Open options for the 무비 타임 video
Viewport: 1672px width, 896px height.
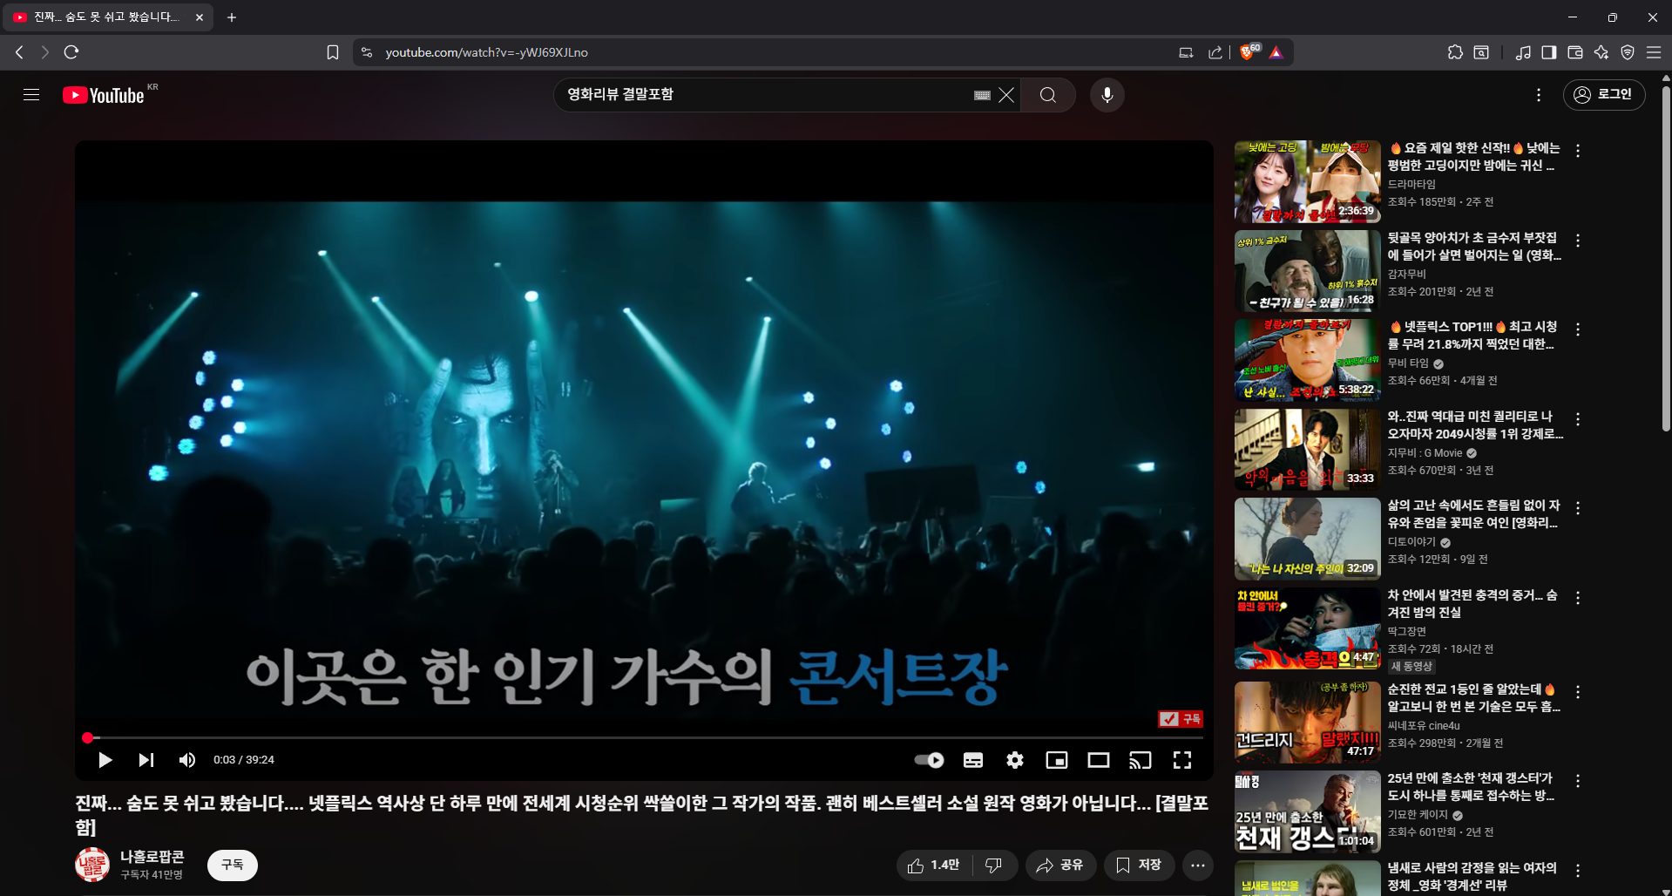click(1578, 329)
